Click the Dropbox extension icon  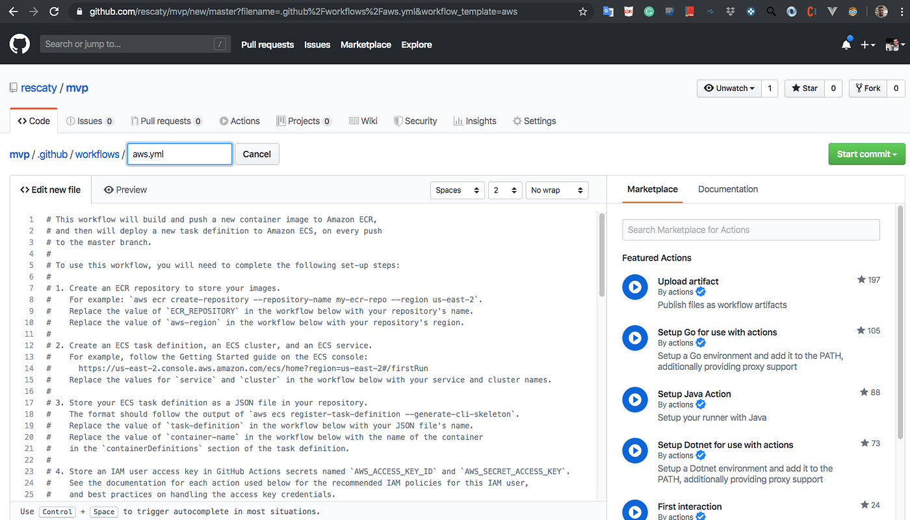coord(730,11)
